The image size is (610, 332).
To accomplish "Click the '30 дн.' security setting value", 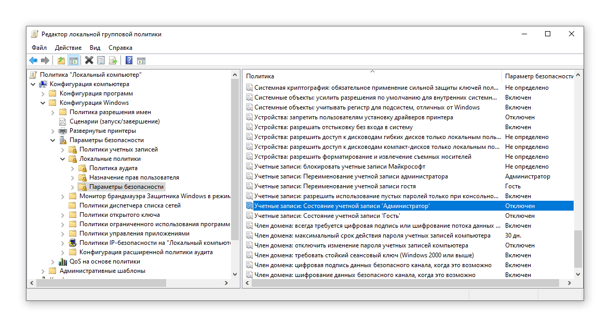I will (513, 235).
